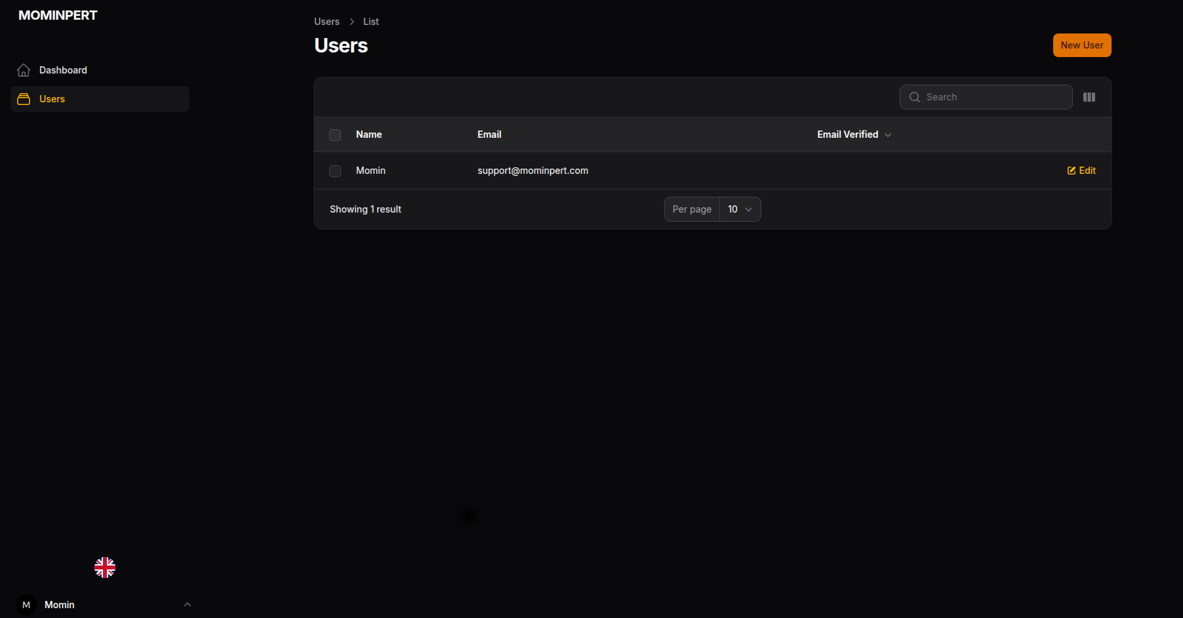Click the edit pencil icon on Momin's row

point(1070,170)
